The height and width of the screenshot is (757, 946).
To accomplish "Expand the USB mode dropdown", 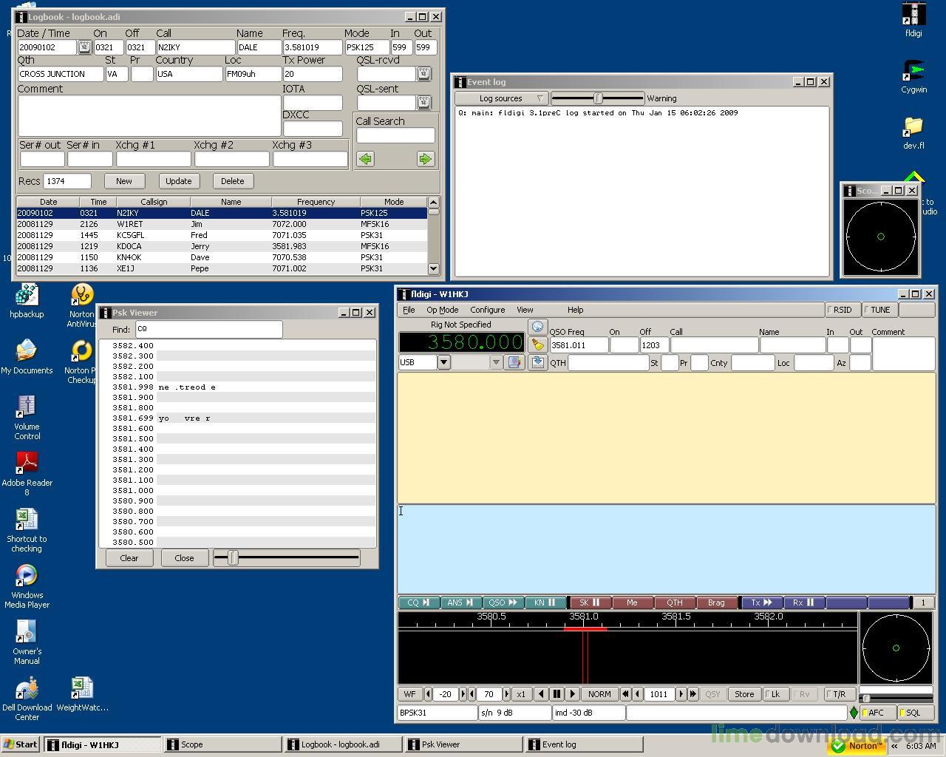I will 443,362.
